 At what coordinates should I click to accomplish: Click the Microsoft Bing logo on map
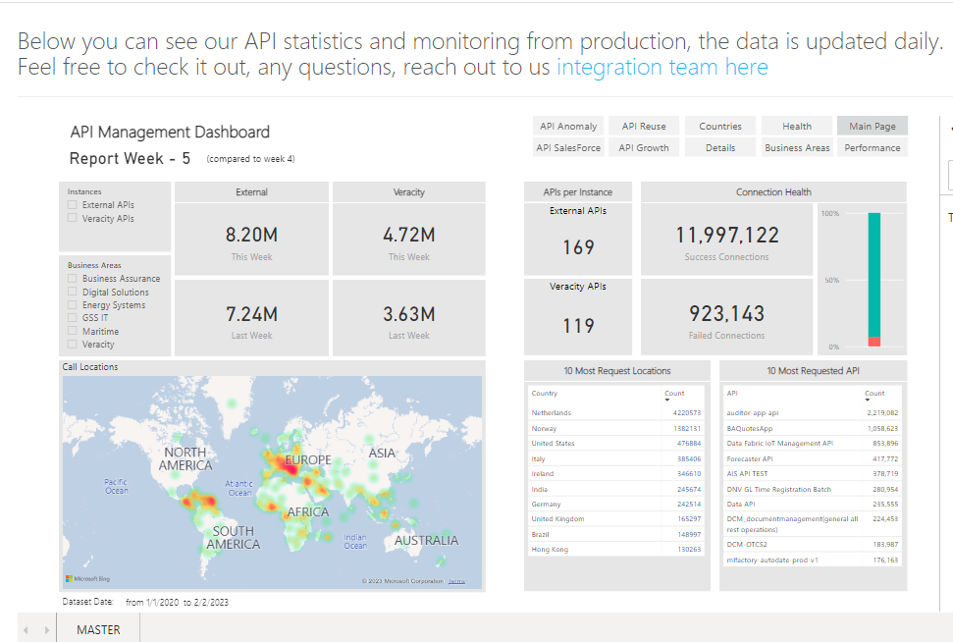87,578
